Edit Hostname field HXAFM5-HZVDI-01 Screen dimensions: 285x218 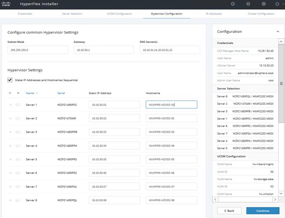point(171,105)
